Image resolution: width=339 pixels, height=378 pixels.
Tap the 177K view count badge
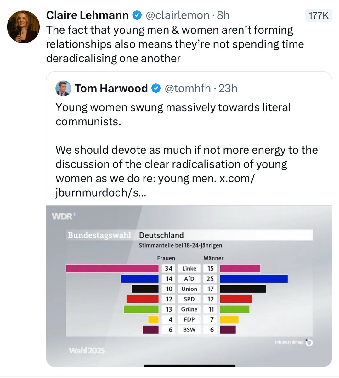tap(319, 15)
